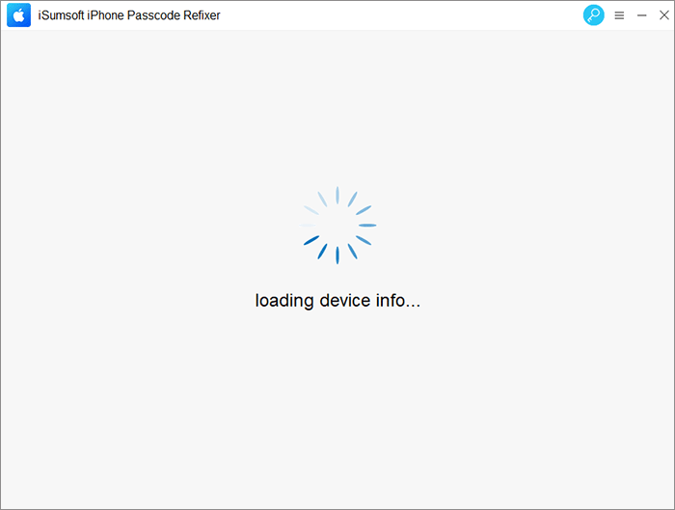Click the empty title bar area before key icon
675x510 pixels.
(400, 15)
